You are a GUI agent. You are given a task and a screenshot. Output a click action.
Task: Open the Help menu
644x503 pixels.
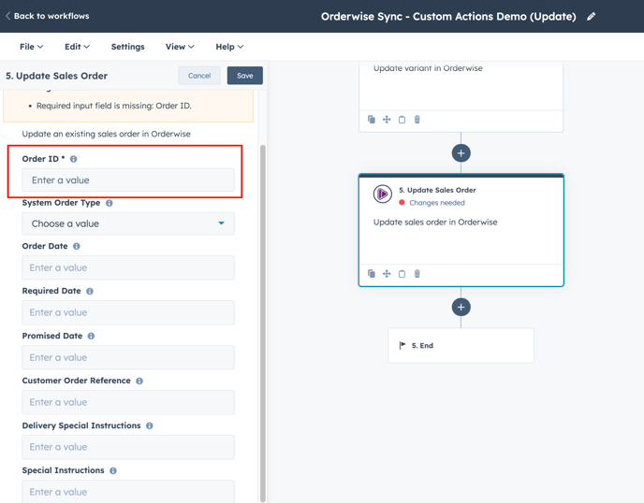pyautogui.click(x=229, y=47)
